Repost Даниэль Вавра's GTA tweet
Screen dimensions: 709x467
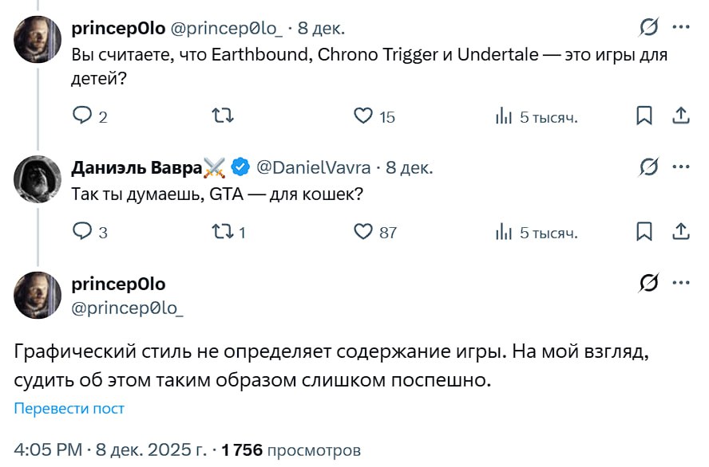click(223, 232)
